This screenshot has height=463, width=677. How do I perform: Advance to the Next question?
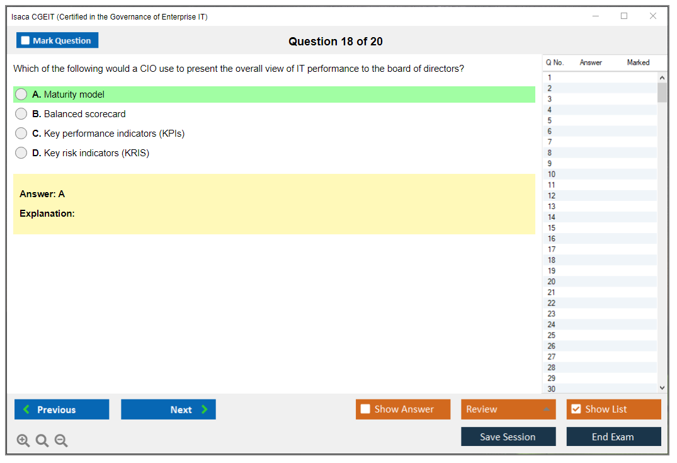(x=168, y=409)
